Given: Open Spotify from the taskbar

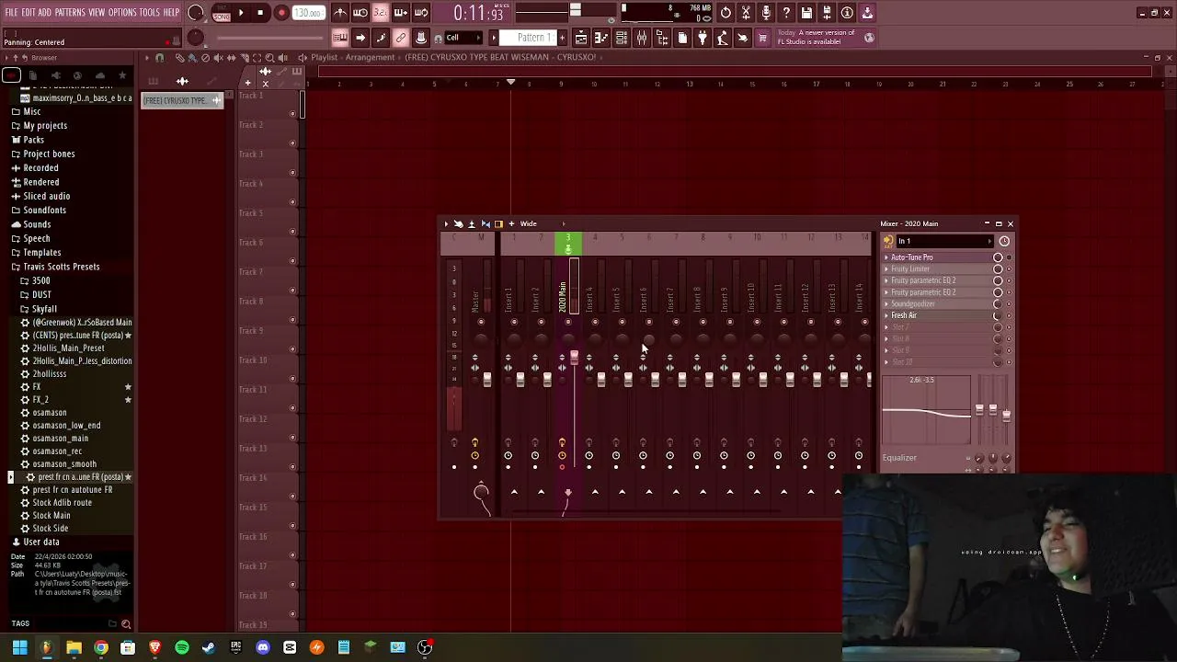Looking at the screenshot, I should pos(182,647).
